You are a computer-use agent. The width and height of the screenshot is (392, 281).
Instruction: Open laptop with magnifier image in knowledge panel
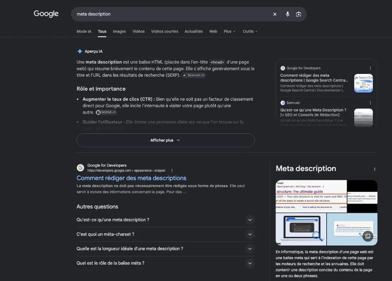(301, 229)
